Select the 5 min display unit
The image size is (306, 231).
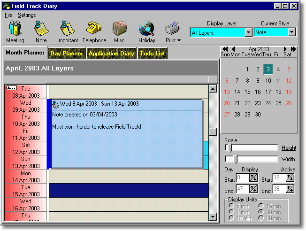pyautogui.click(x=231, y=206)
